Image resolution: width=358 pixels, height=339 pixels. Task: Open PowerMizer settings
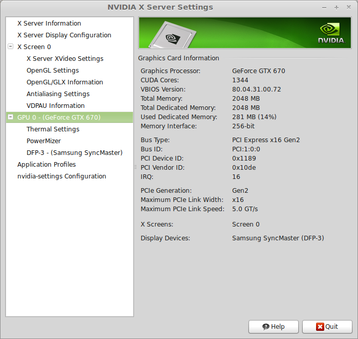(43, 141)
